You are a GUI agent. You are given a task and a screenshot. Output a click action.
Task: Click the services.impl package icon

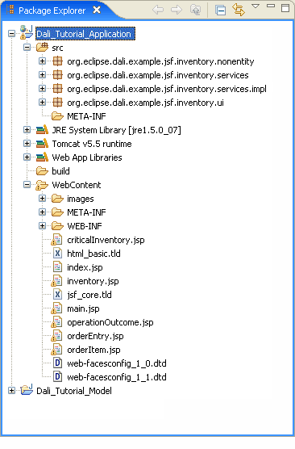57,89
